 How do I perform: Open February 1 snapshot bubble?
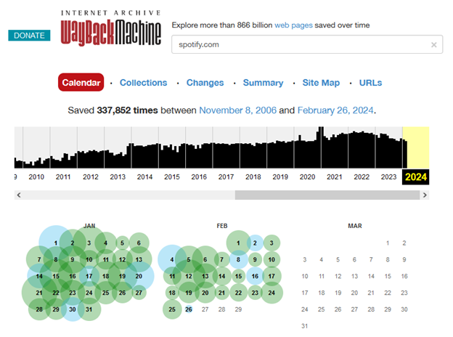[x=238, y=243]
